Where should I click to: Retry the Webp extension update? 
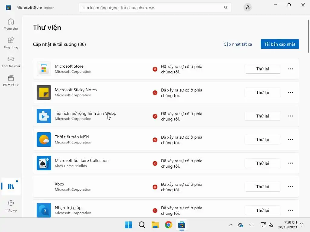[x=262, y=116]
